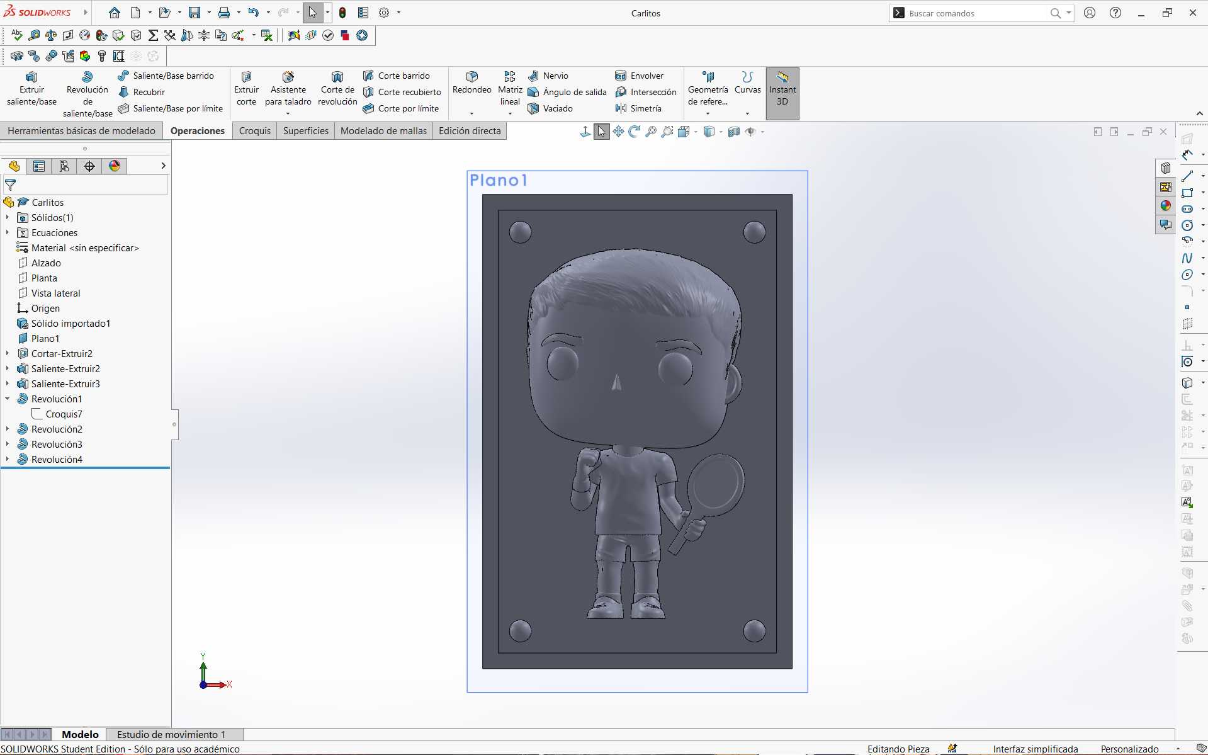This screenshot has width=1208, height=755.
Task: Switch to Superficies tab
Action: point(305,130)
